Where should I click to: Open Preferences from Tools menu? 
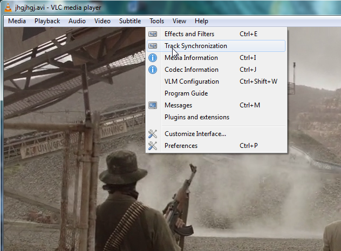[x=216, y=146]
